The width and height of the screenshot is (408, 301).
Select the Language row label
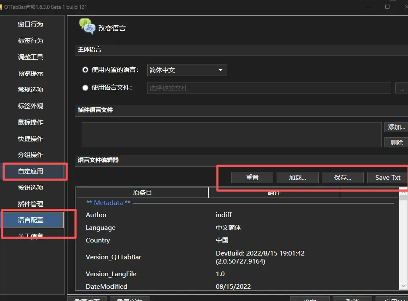pyautogui.click(x=101, y=228)
